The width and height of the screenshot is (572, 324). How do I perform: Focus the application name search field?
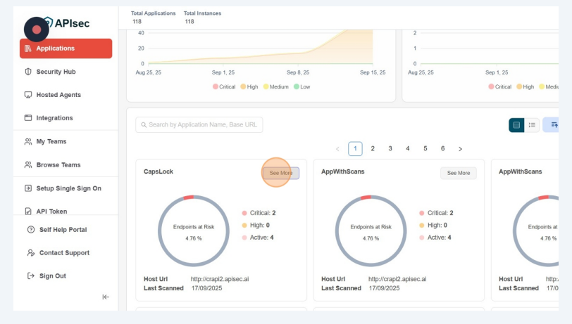[199, 124]
